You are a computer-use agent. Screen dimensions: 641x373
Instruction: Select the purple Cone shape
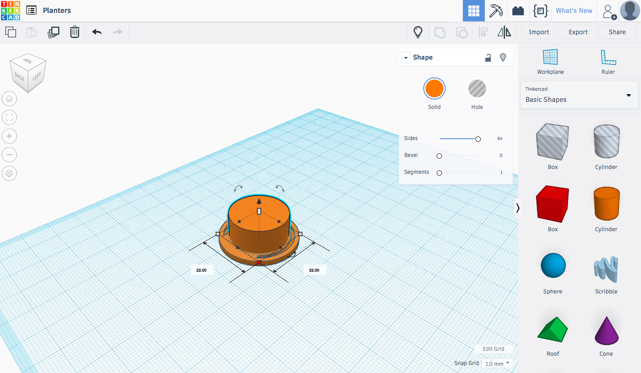[x=606, y=330]
